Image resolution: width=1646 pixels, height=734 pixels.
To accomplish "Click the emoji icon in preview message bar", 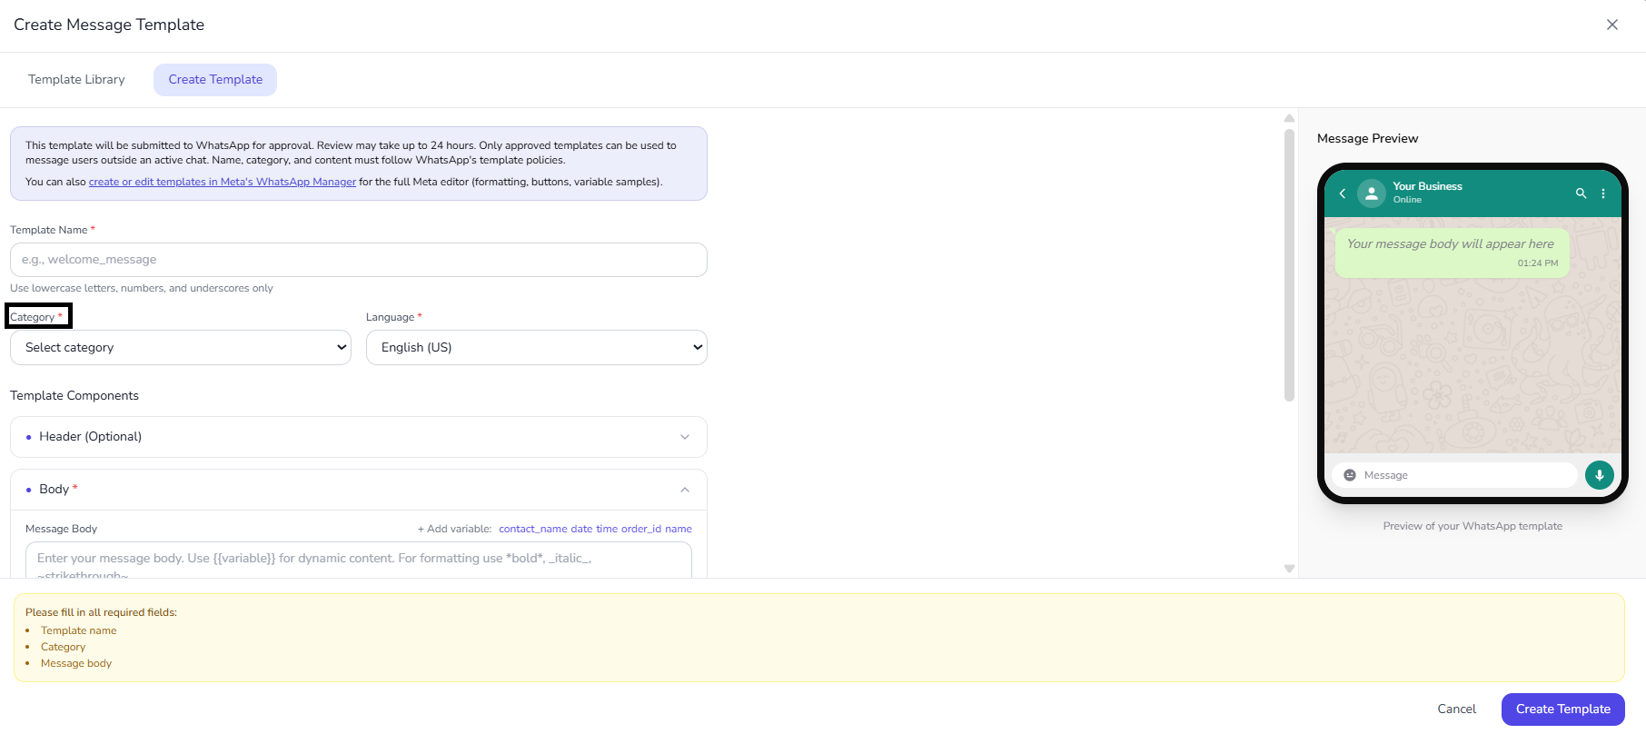I will [1350, 475].
